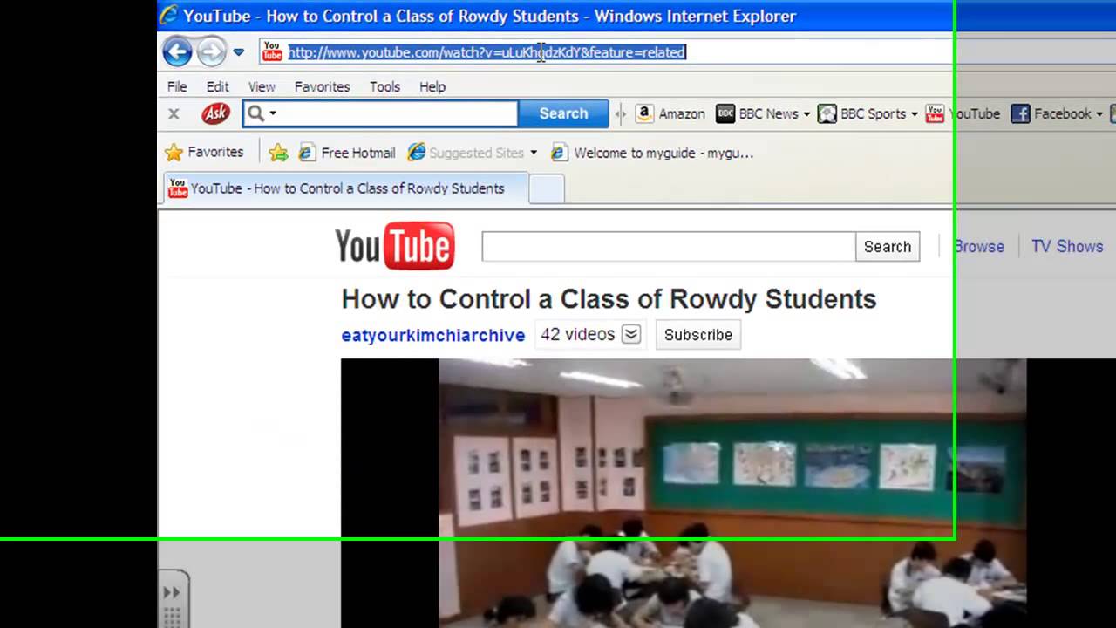This screenshot has width=1116, height=628.
Task: Click the BBC Sports toolbar icon
Action: point(827,113)
